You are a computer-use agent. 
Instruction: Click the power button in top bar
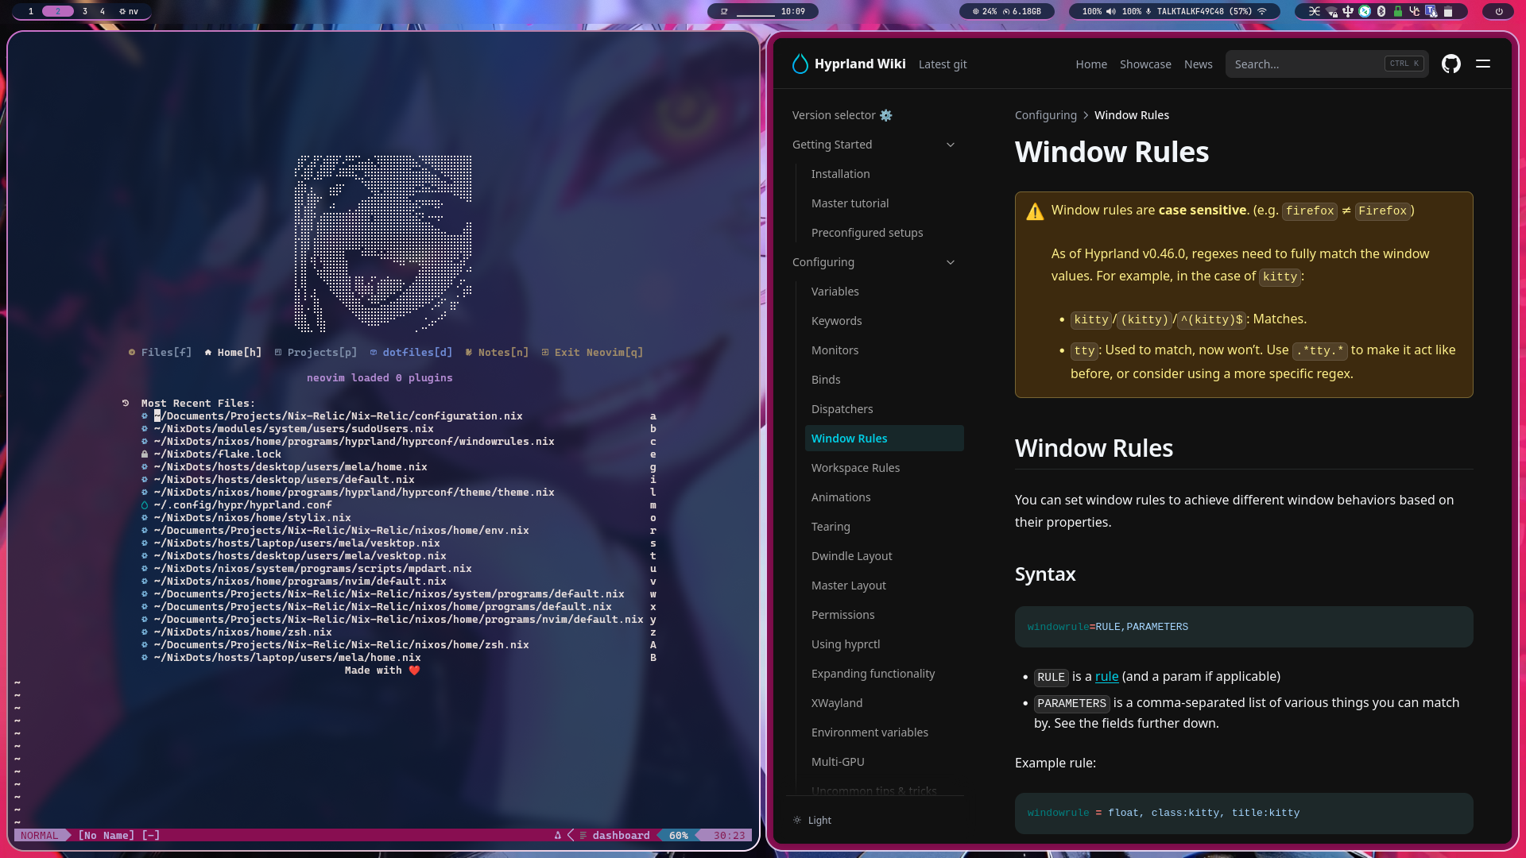click(1499, 11)
